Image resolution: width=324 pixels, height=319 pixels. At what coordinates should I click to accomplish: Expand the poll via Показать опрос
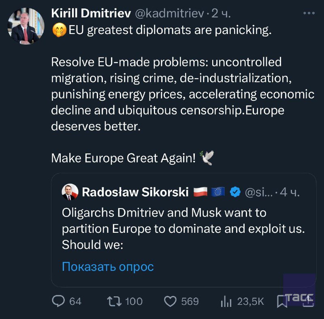(x=107, y=267)
